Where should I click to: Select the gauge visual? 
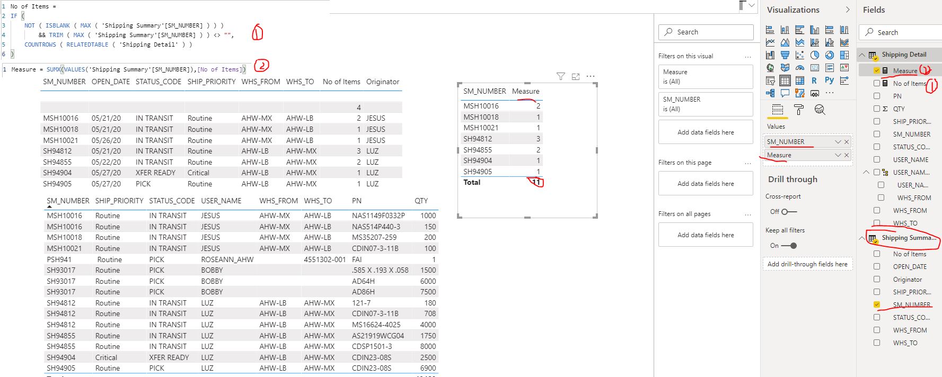(x=800, y=68)
